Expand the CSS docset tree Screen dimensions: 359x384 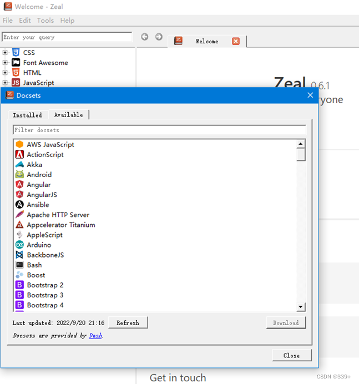click(5, 52)
